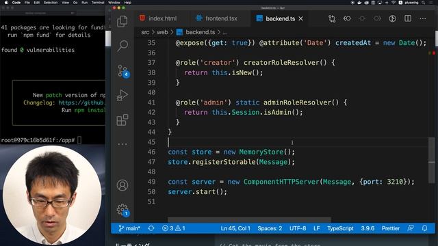Click the main* branch in status bar
The width and height of the screenshot is (438, 246).
[129, 228]
